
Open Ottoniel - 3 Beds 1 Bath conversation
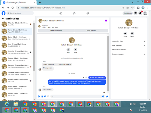(x=17, y=52)
